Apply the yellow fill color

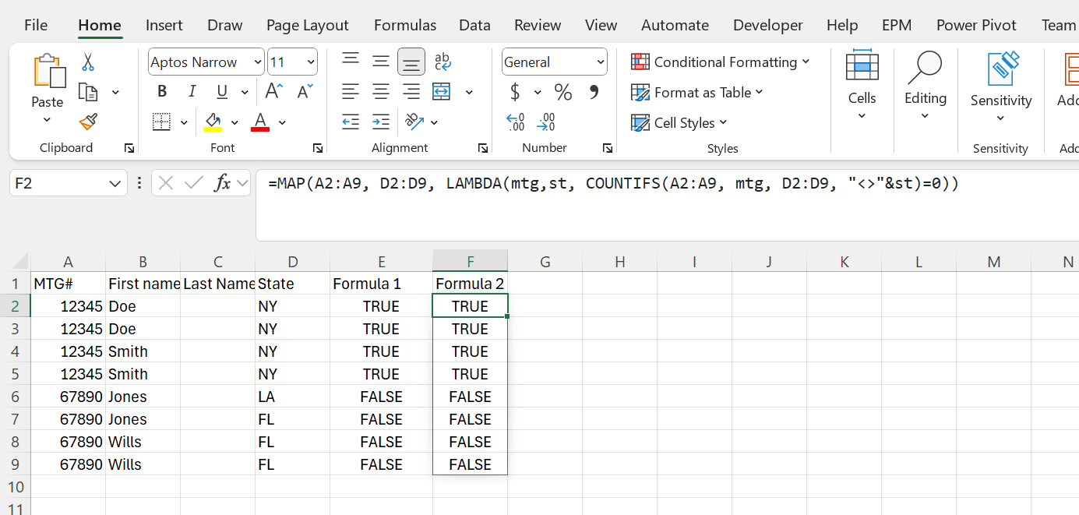pos(213,122)
